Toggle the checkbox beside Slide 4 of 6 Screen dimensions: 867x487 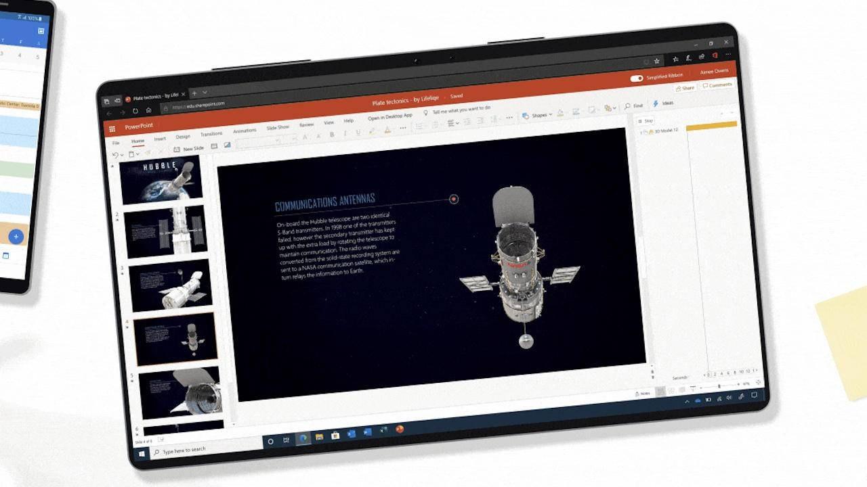[x=160, y=438]
